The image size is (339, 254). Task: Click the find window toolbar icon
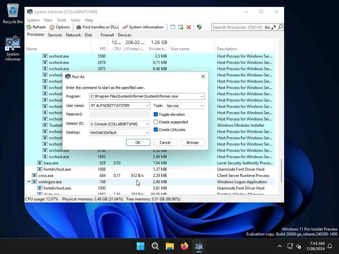(x=172, y=27)
